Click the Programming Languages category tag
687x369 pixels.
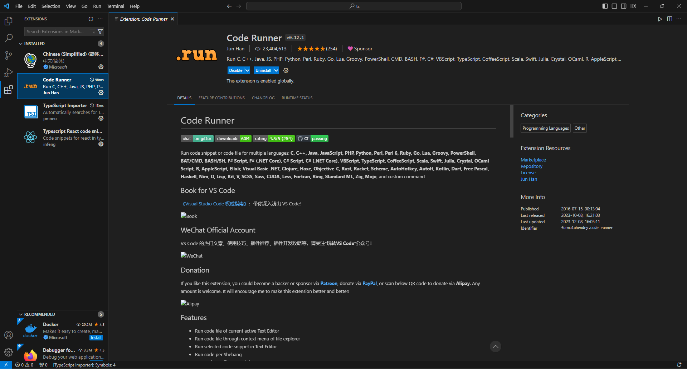pos(545,128)
